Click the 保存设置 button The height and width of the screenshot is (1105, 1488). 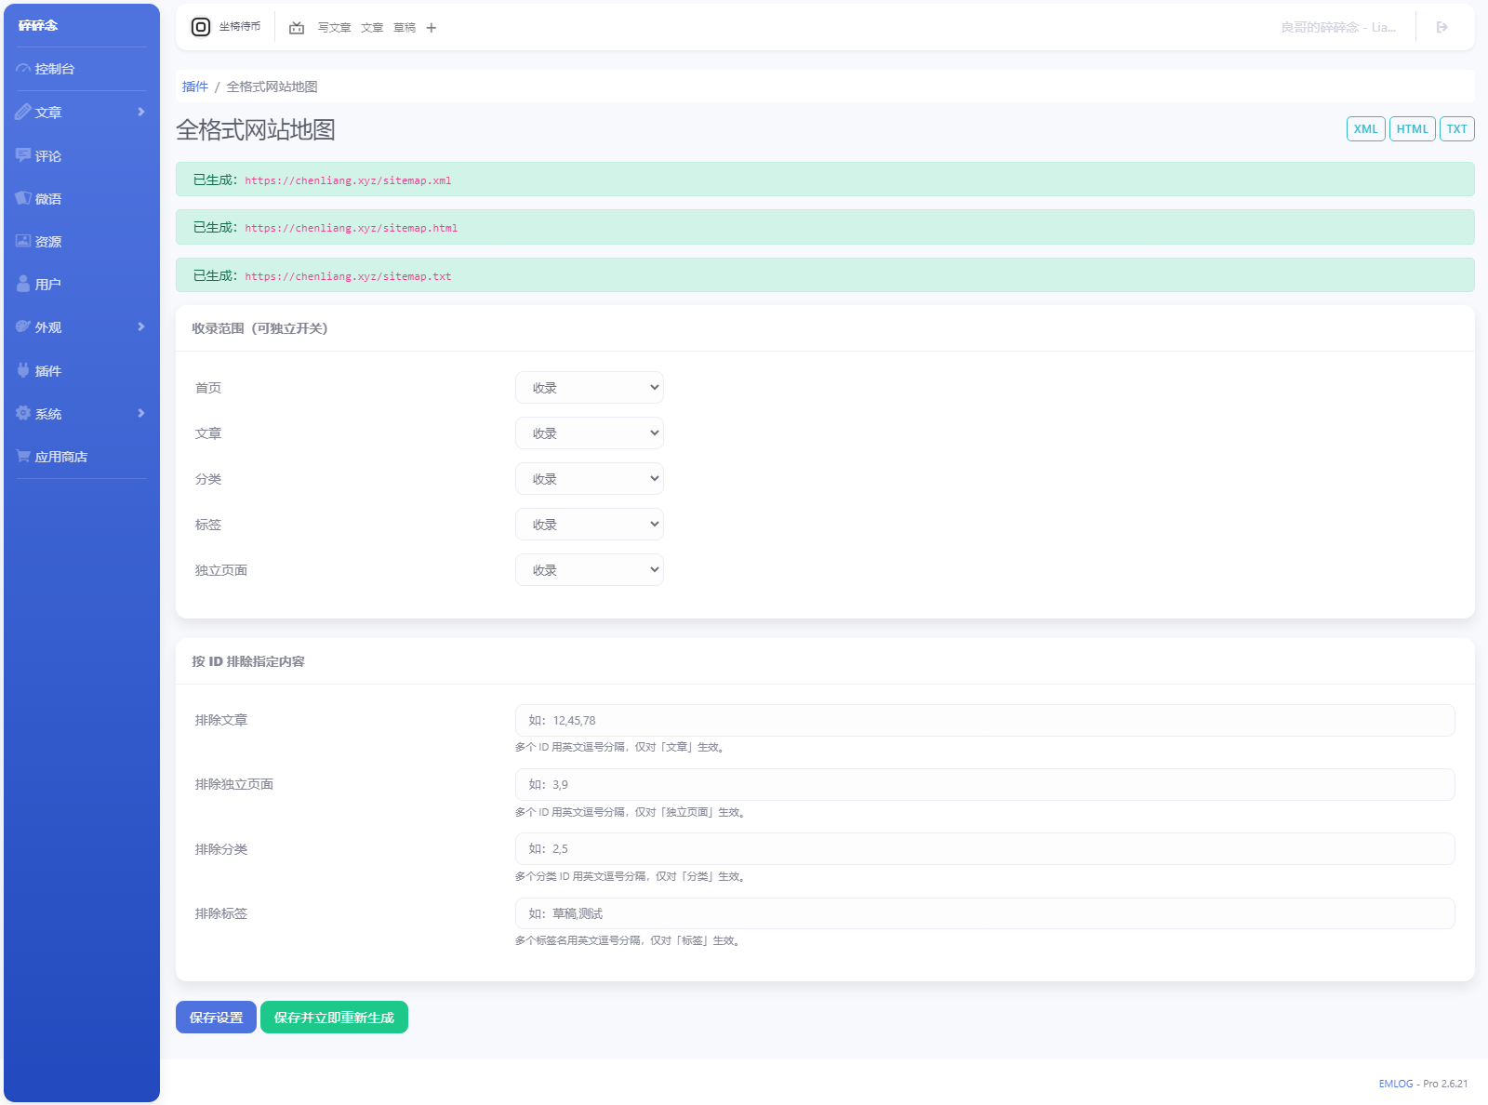(x=216, y=1018)
